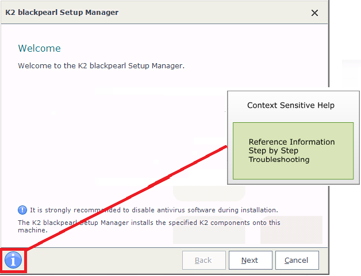Click the blue antivirus warning icon
The image size is (361, 276).
click(x=22, y=210)
